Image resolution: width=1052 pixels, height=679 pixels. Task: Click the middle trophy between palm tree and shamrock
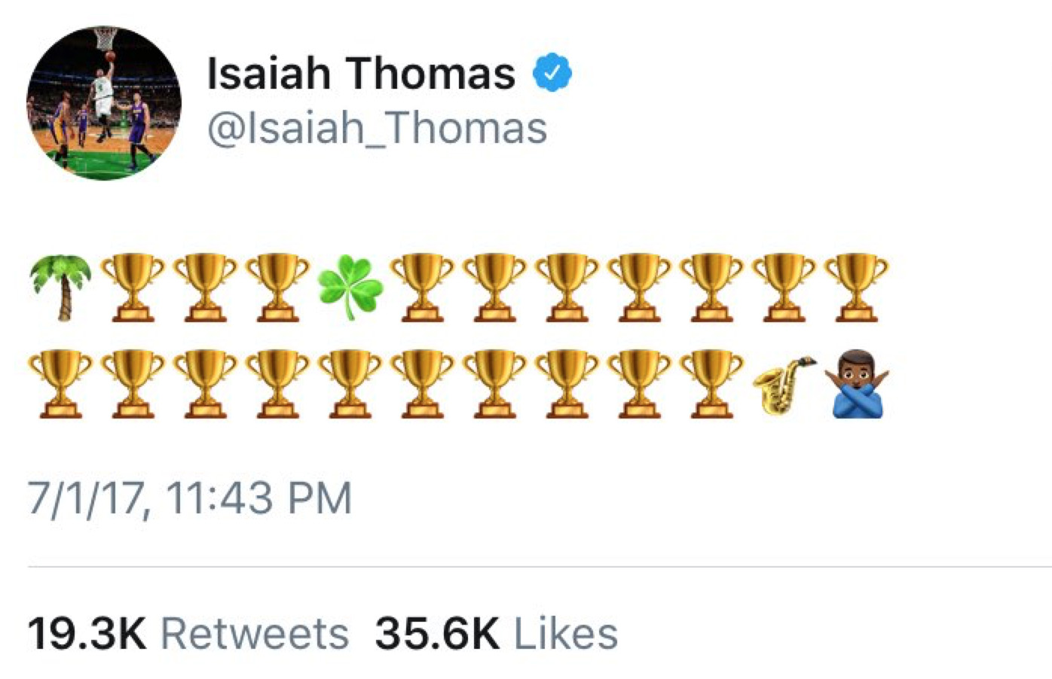205,288
